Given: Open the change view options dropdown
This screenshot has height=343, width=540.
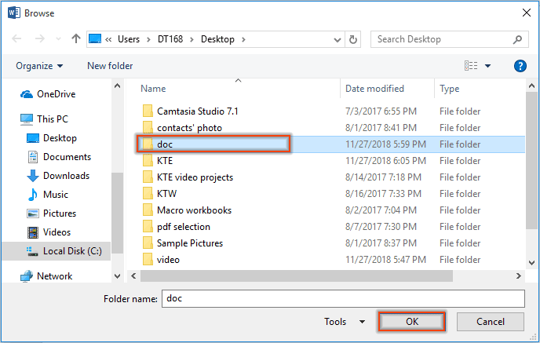Looking at the screenshot, I should tap(488, 66).
